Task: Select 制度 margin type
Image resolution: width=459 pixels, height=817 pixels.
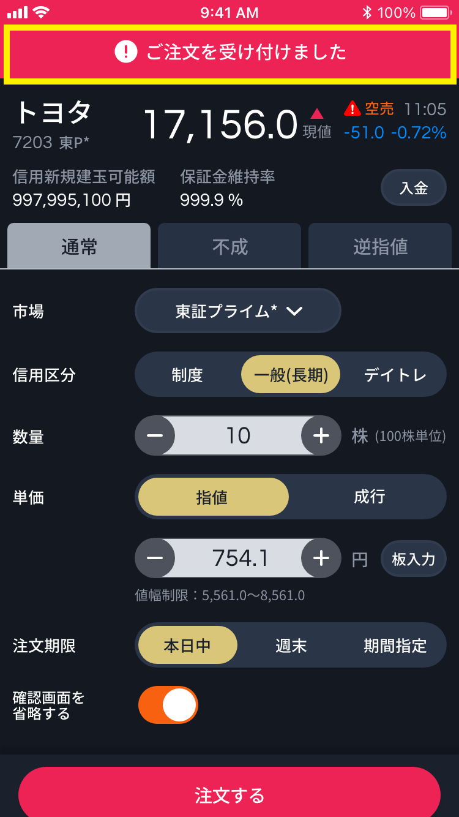Action: coord(187,375)
